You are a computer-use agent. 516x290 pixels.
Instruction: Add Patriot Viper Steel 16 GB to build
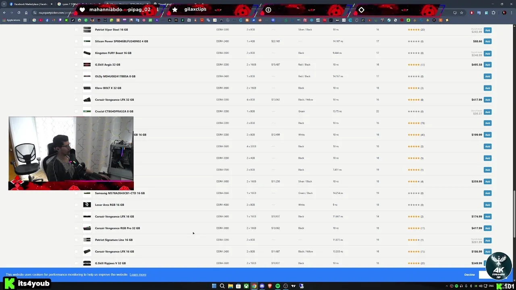click(487, 30)
